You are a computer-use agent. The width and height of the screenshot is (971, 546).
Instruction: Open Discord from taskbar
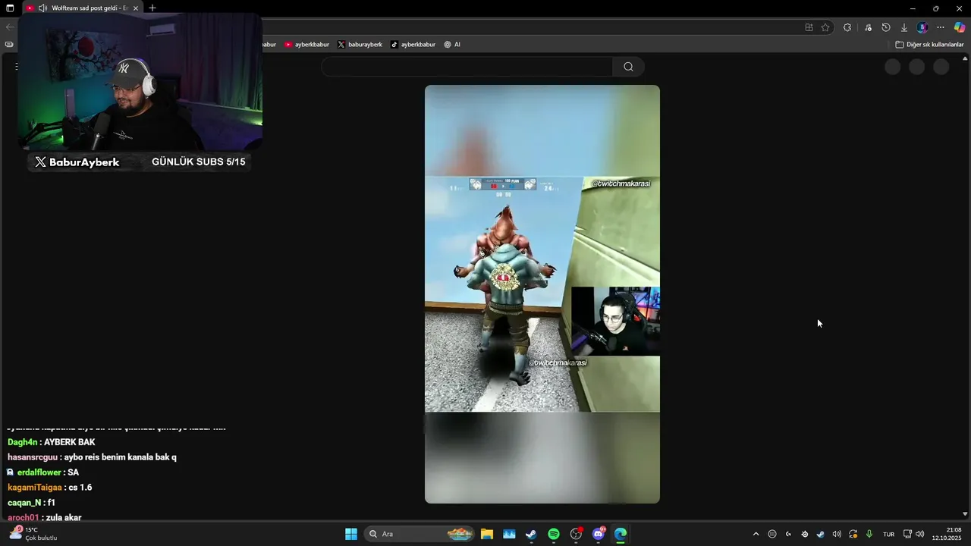click(599, 534)
